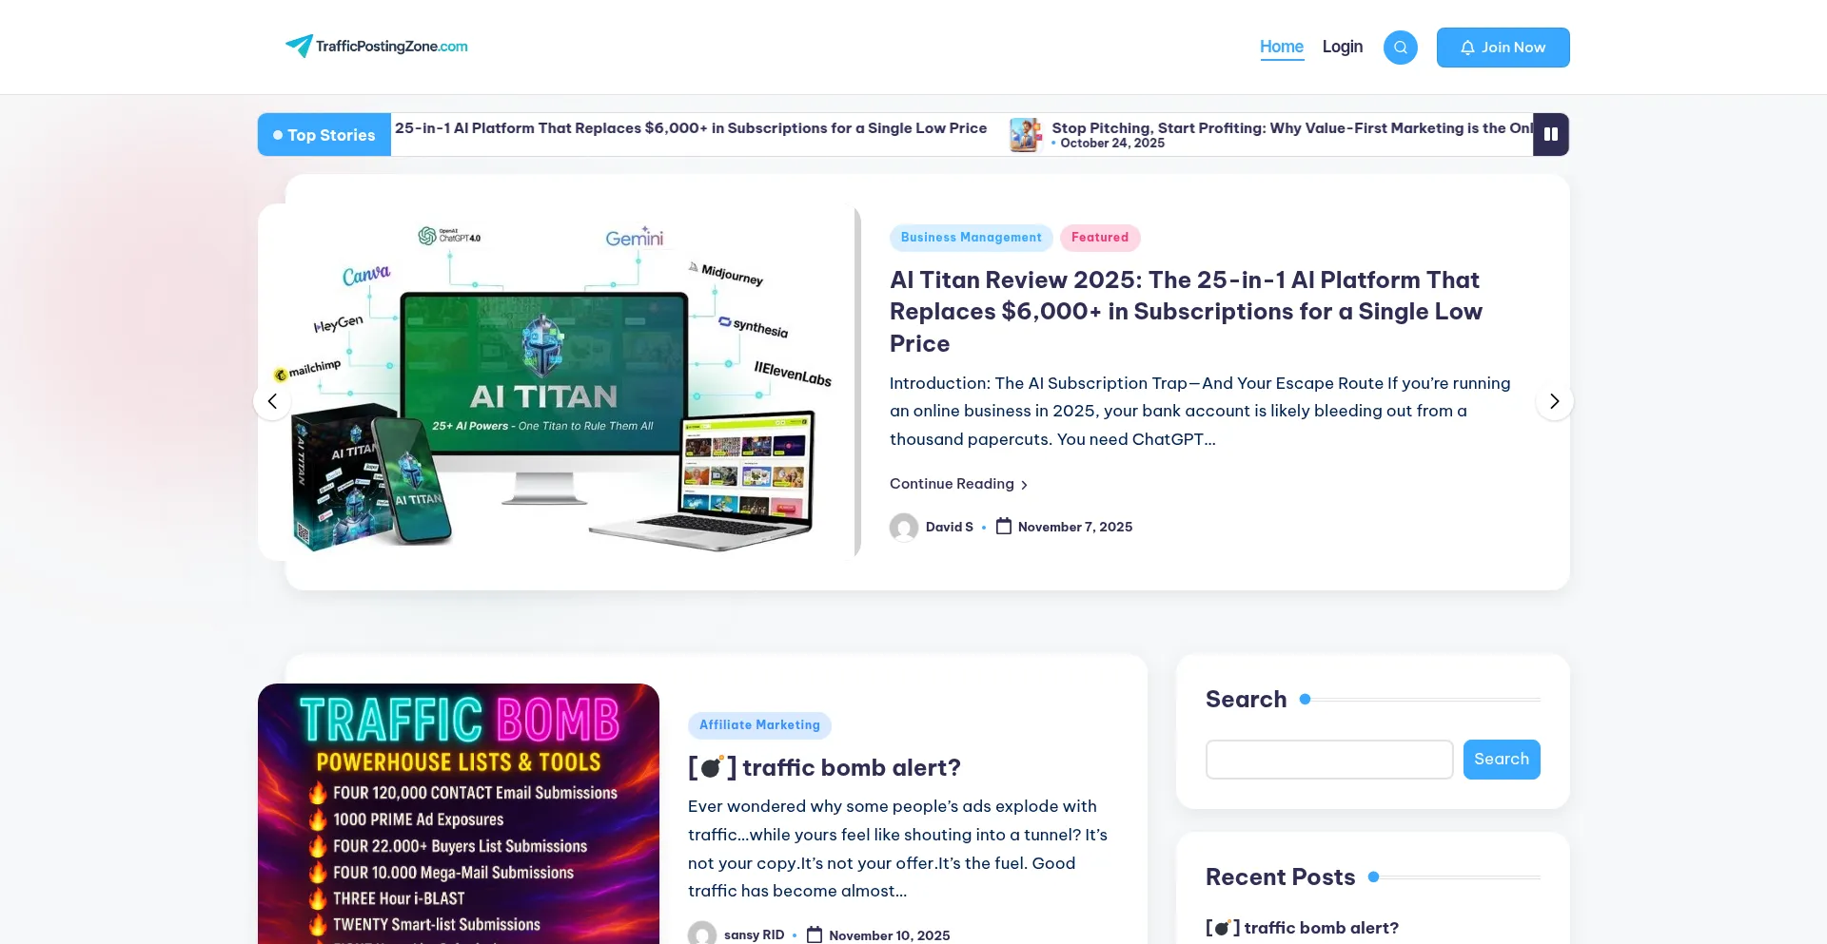Click calendar icon beside November 7, 2025

tap(1003, 527)
